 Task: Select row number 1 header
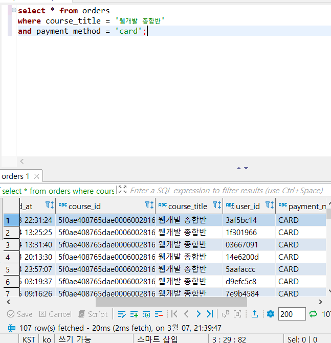[11, 220]
